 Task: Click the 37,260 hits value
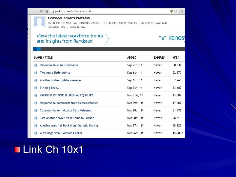coord(177,80)
